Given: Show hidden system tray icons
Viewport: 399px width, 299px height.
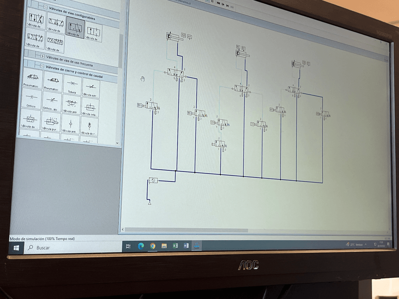Looking at the screenshot, I should point(366,244).
